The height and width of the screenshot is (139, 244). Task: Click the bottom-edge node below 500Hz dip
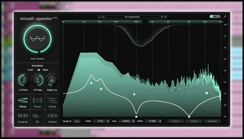pyautogui.click(x=136, y=117)
